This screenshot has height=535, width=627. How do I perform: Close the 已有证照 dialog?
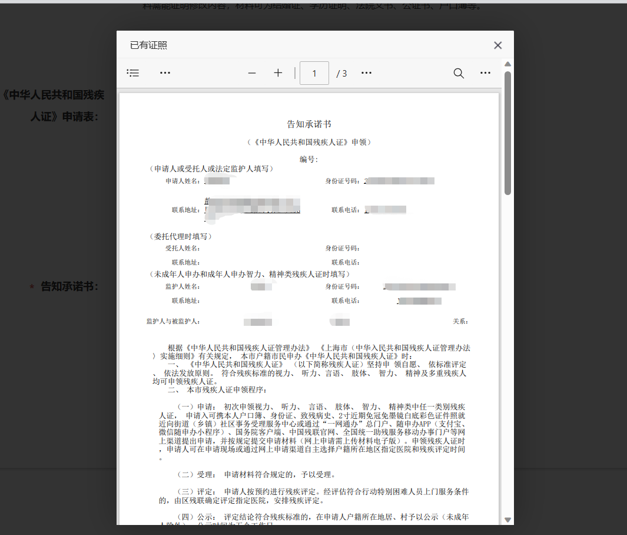[x=498, y=45]
